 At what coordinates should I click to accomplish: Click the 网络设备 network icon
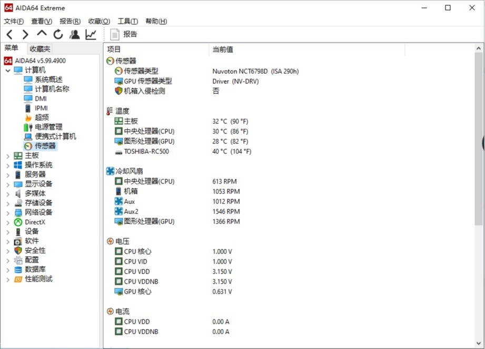(x=18, y=212)
